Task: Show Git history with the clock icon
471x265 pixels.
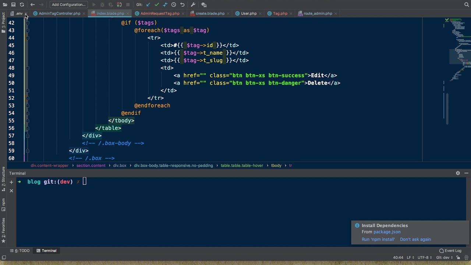Action: tap(173, 4)
